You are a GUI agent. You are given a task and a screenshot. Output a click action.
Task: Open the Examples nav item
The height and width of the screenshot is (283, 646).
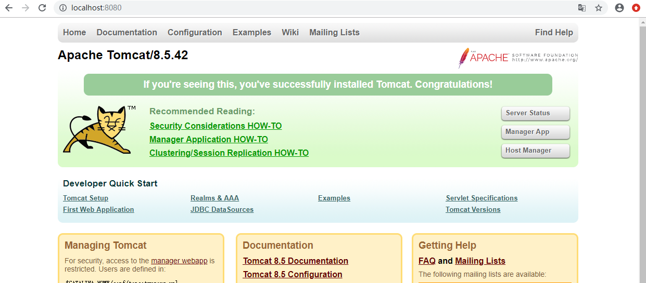(252, 32)
